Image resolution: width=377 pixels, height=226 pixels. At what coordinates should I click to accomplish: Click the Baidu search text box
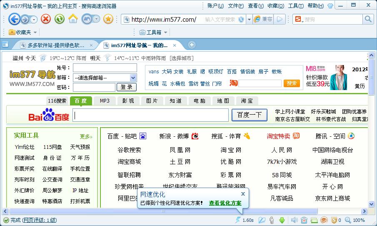coord(150,115)
